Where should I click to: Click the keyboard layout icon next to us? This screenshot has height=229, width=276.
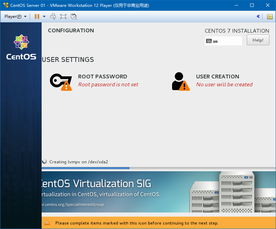pos(210,41)
